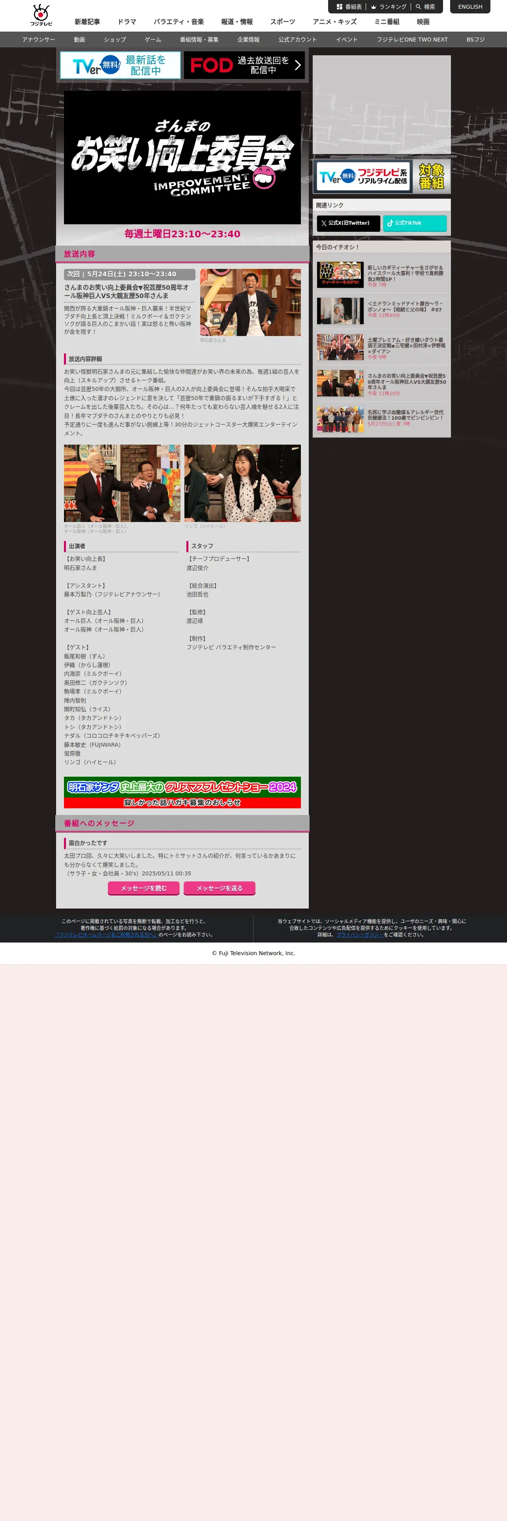The width and height of the screenshot is (507, 1521).
Task: Open BSフジ link
Action: (x=476, y=39)
